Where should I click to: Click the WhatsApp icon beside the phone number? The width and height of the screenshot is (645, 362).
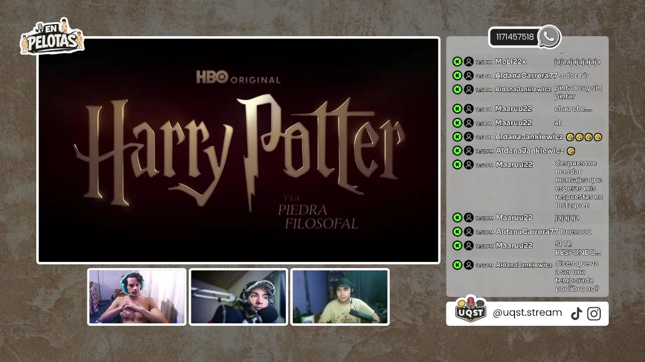click(x=549, y=37)
